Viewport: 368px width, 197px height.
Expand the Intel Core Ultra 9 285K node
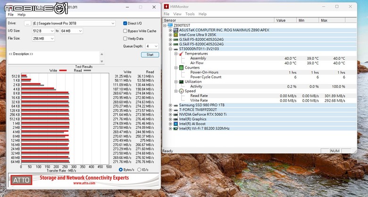click(x=170, y=35)
